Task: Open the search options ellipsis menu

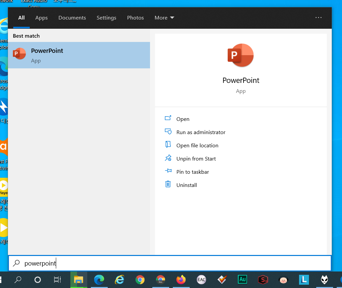Action: coord(319,18)
